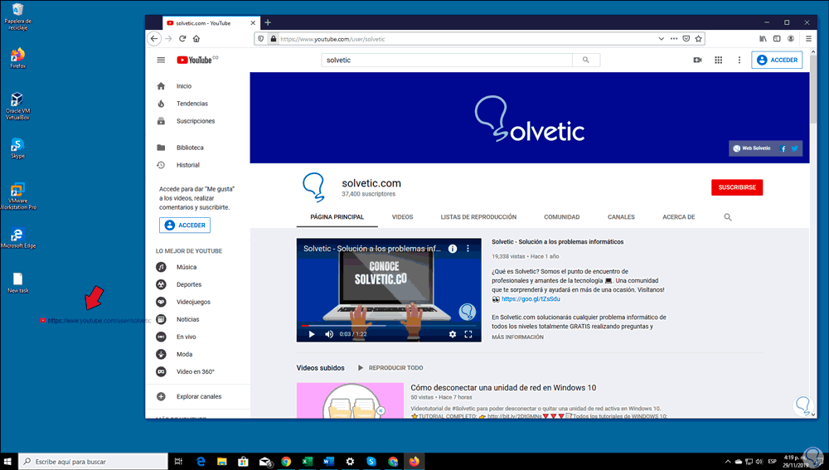This screenshot has height=470, width=829.
Task: Seek on the video progress bar
Action: click(x=389, y=326)
